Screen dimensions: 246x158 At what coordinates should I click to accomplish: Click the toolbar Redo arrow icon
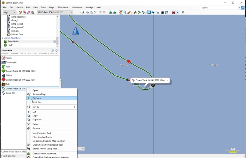(104, 12)
